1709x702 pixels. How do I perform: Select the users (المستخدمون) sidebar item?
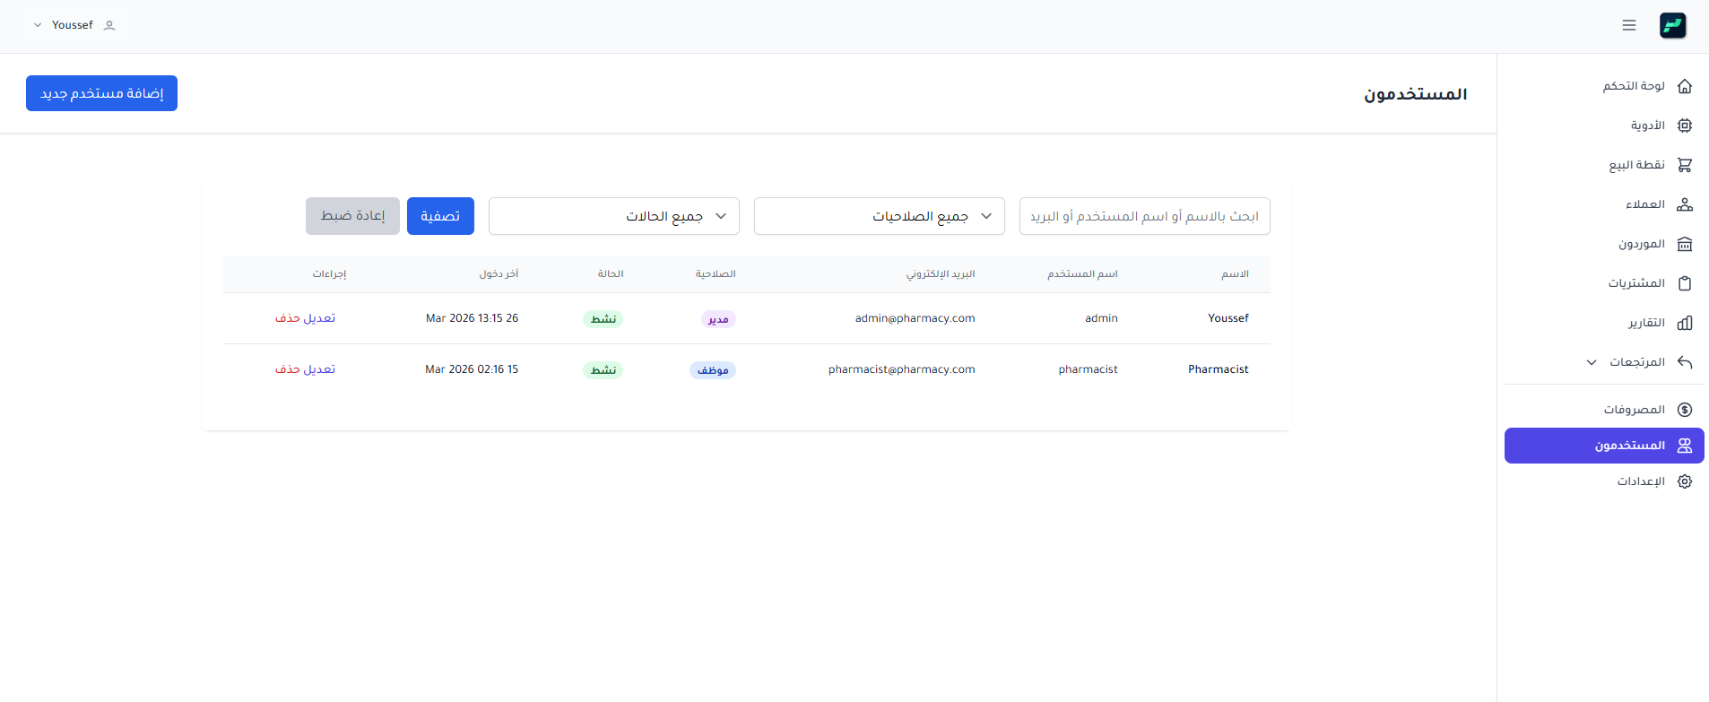click(1604, 446)
